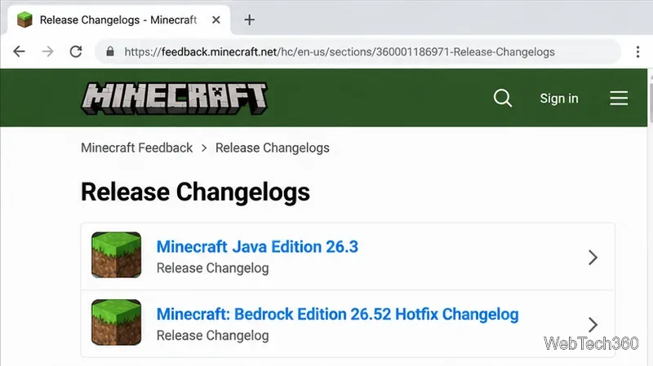
Task: Open the hamburger menu in header
Action: [x=619, y=98]
